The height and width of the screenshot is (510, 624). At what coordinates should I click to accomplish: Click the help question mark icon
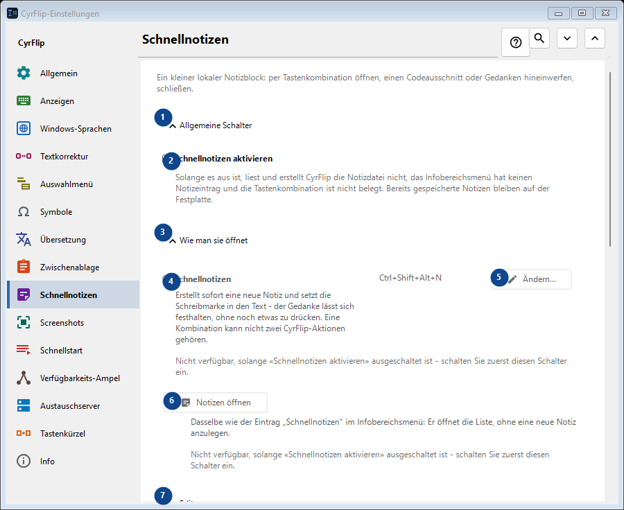[x=515, y=42]
